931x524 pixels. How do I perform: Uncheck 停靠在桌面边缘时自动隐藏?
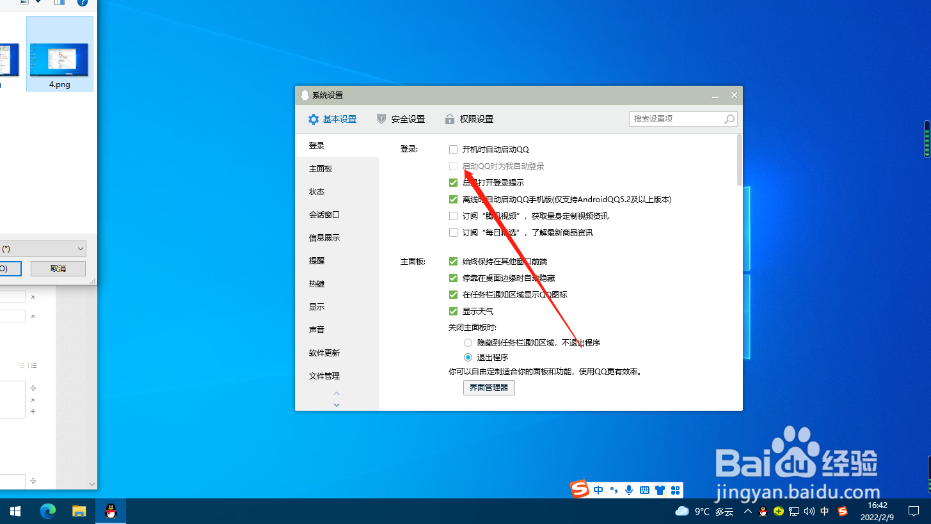click(x=453, y=278)
